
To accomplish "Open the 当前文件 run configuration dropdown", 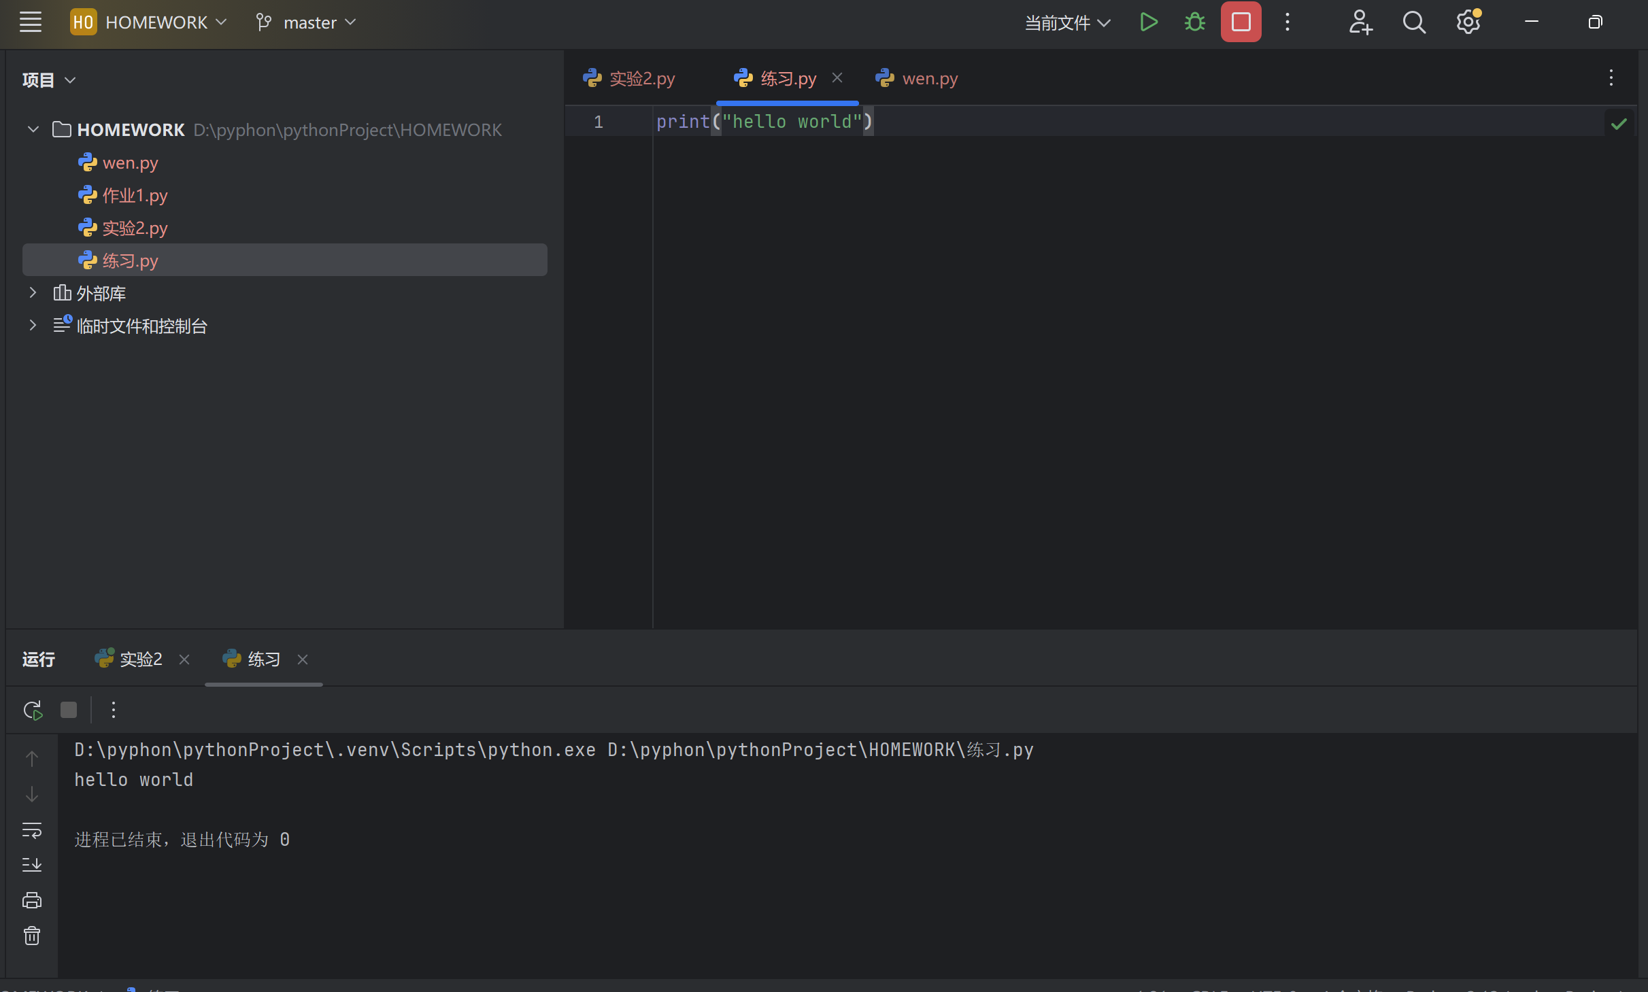I will pyautogui.click(x=1066, y=22).
